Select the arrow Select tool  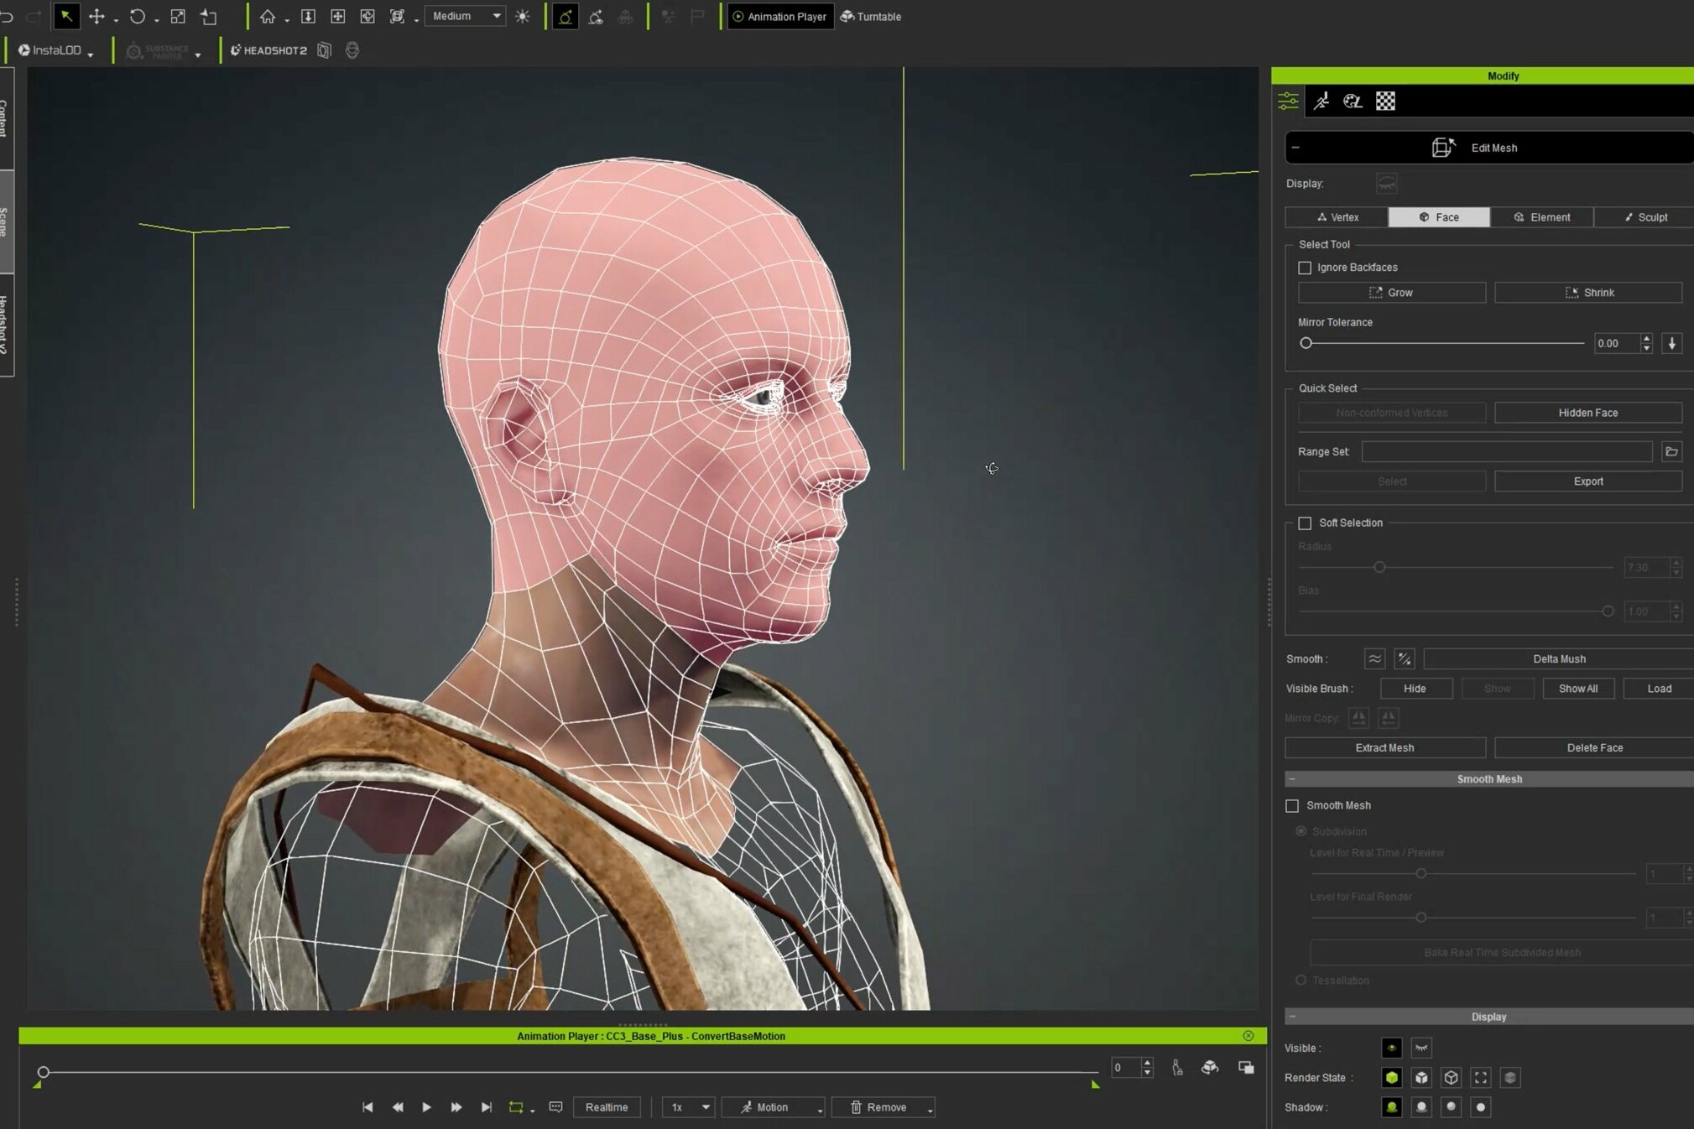point(66,16)
